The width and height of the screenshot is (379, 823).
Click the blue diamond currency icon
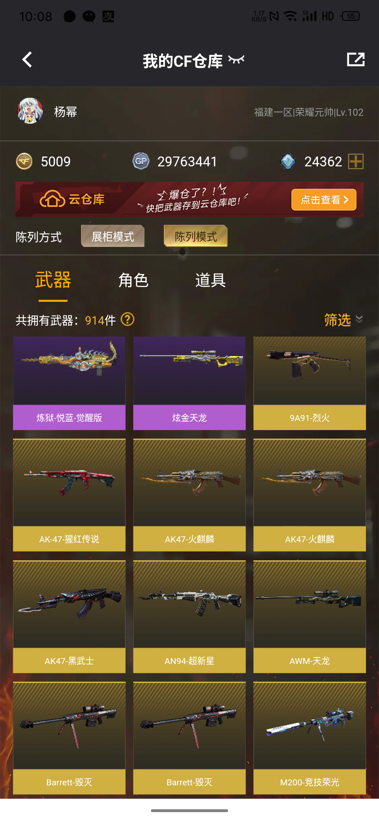pyautogui.click(x=288, y=161)
